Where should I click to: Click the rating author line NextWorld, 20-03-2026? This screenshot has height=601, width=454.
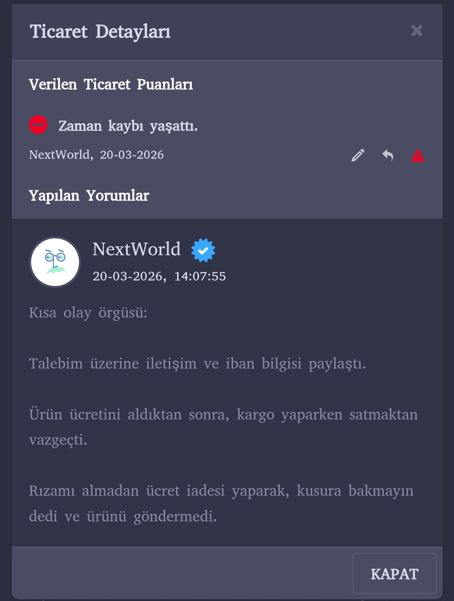[x=96, y=155]
